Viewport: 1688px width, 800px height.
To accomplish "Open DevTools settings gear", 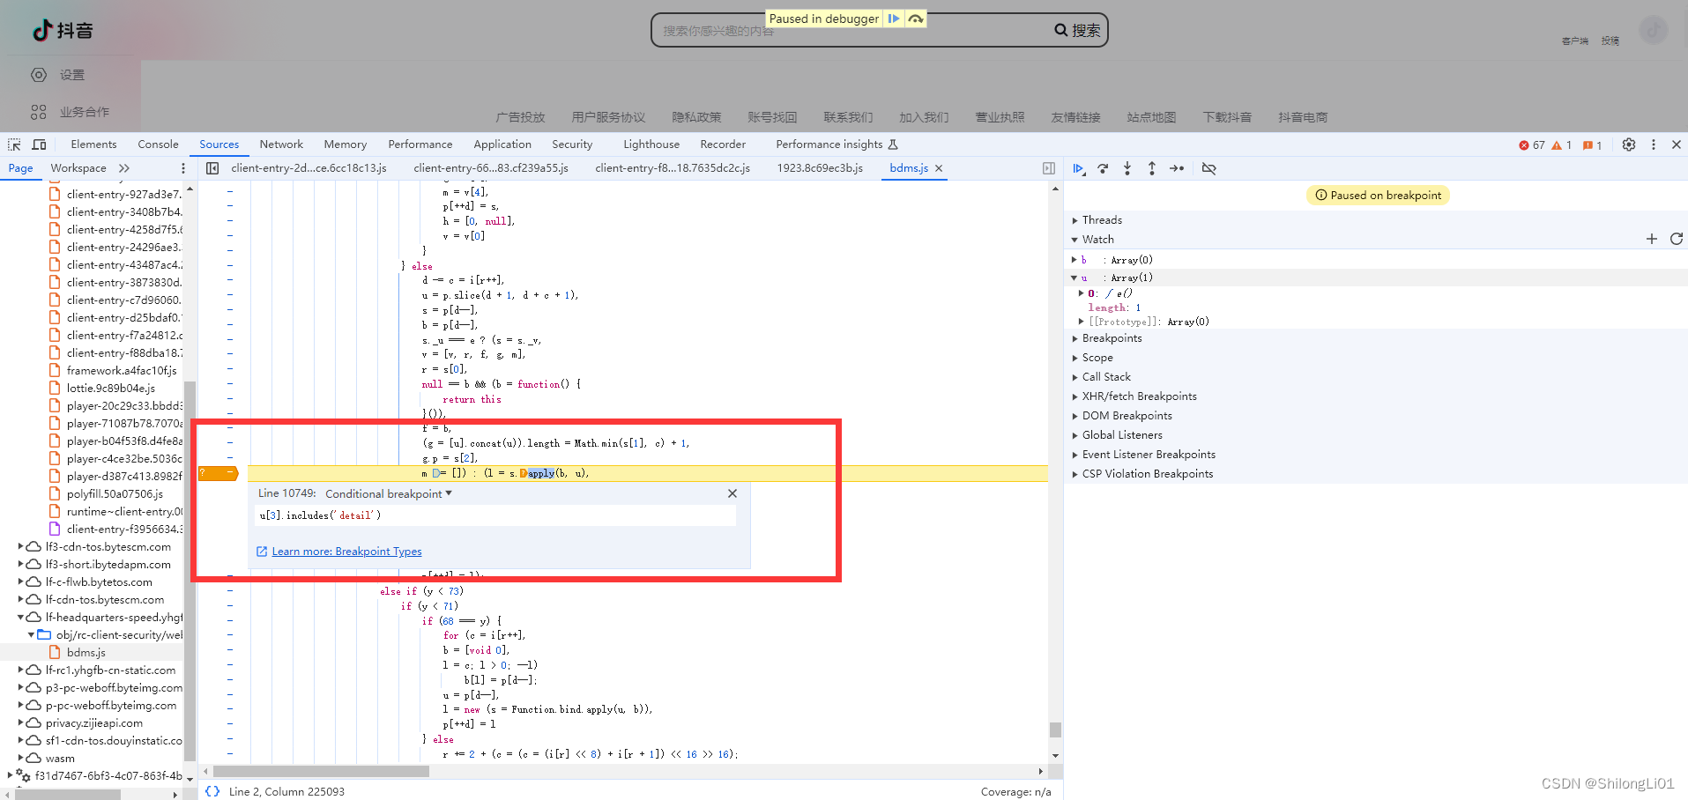I will [x=1628, y=144].
